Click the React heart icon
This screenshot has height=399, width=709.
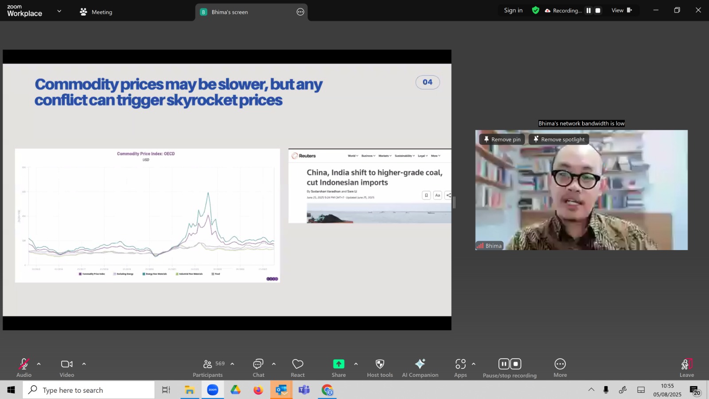298,364
